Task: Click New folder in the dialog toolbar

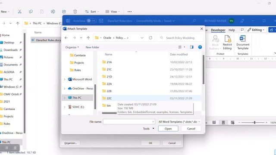Action: click(x=92, y=47)
